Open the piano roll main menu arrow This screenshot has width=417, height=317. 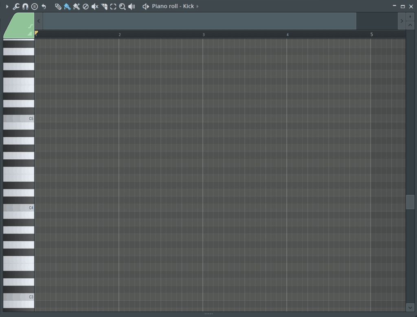point(7,6)
